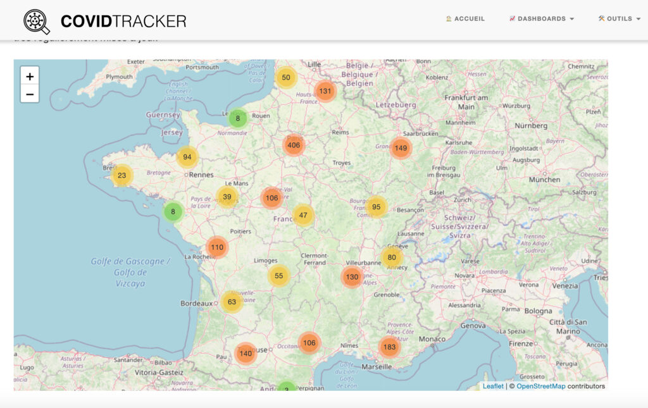648x408 pixels.
Task: Click the 130 cluster near Villeurbanne
Action: (352, 276)
